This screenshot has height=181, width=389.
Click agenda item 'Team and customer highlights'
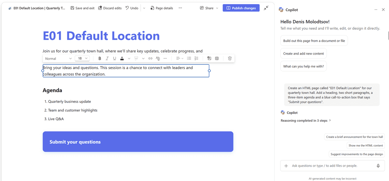click(73, 110)
